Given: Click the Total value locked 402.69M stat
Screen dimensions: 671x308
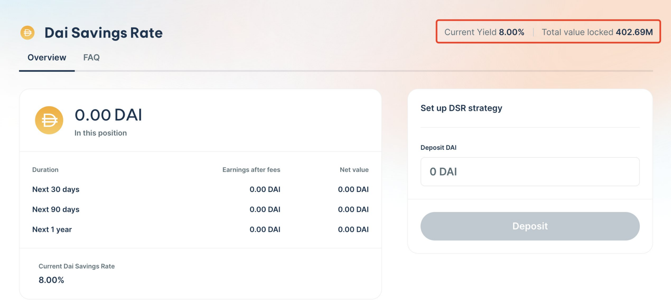Looking at the screenshot, I should pos(597,32).
